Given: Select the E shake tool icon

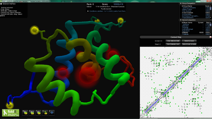Looking at the screenshot, I should coord(32,113).
